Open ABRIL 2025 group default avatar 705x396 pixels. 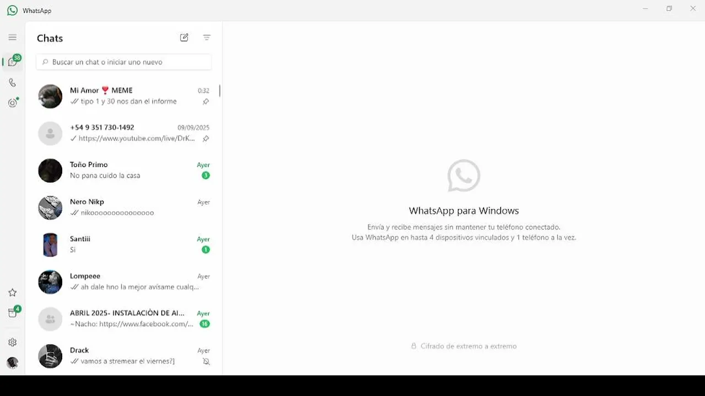click(x=50, y=319)
